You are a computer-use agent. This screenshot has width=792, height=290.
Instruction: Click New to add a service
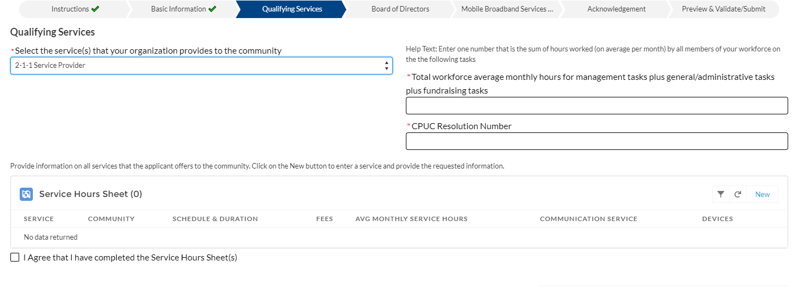[762, 194]
